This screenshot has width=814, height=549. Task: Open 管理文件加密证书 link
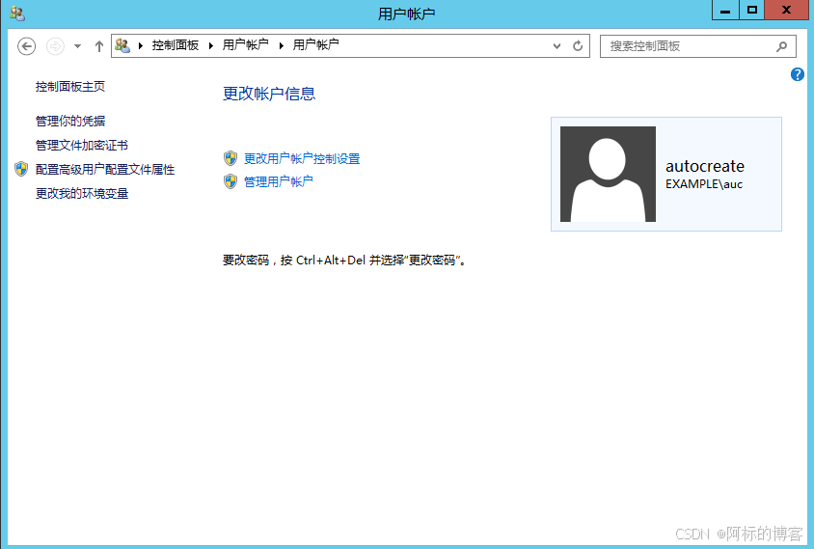(x=82, y=146)
